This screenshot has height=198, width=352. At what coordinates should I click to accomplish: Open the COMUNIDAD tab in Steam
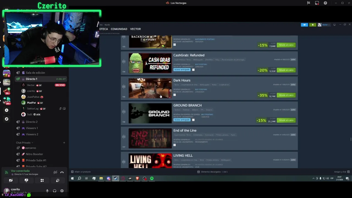[x=119, y=29]
